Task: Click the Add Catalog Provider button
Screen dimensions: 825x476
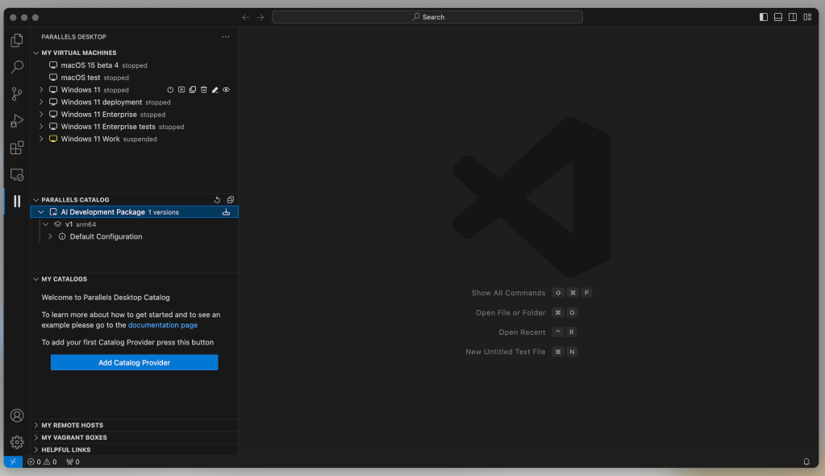Action: point(134,363)
